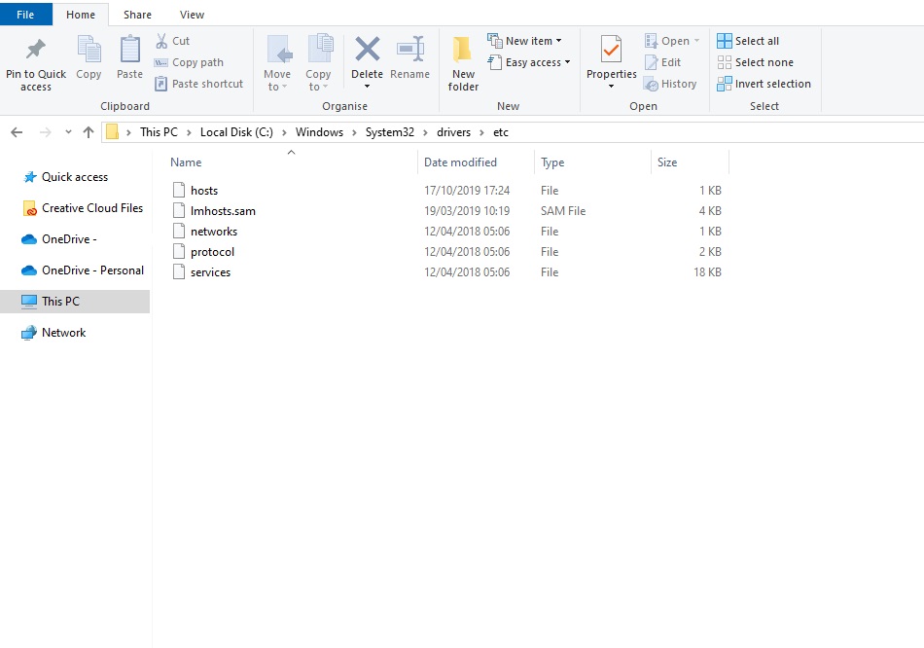
Task: Open Quick access in sidebar
Action: [x=75, y=177]
